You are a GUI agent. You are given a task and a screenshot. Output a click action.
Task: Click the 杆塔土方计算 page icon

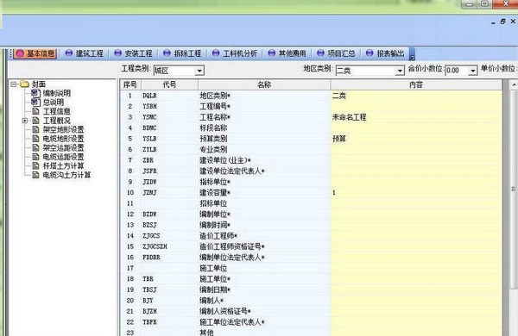[x=35, y=166]
